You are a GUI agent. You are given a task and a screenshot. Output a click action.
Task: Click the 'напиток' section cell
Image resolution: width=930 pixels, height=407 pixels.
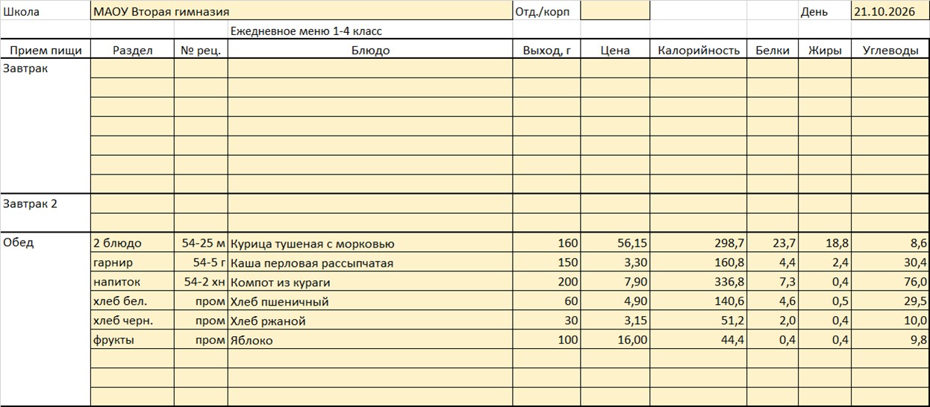click(133, 282)
